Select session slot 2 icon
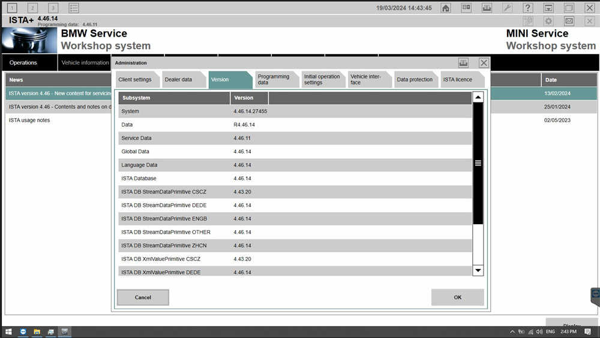The width and height of the screenshot is (600, 338). tap(33, 8)
